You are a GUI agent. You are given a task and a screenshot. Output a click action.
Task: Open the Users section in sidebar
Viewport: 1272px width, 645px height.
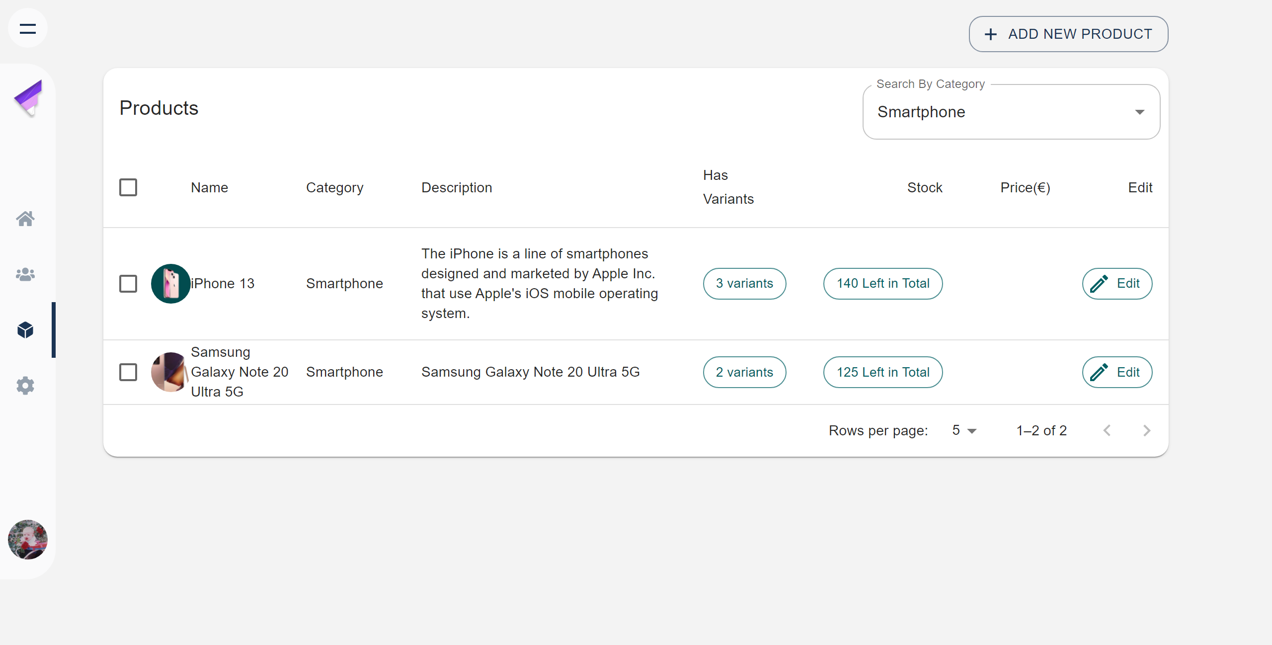(x=25, y=274)
